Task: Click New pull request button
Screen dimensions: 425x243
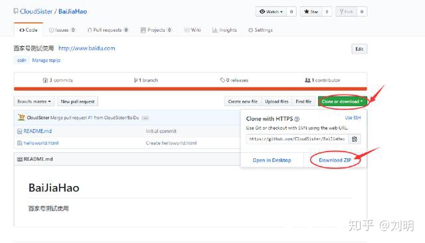Action: [78, 101]
